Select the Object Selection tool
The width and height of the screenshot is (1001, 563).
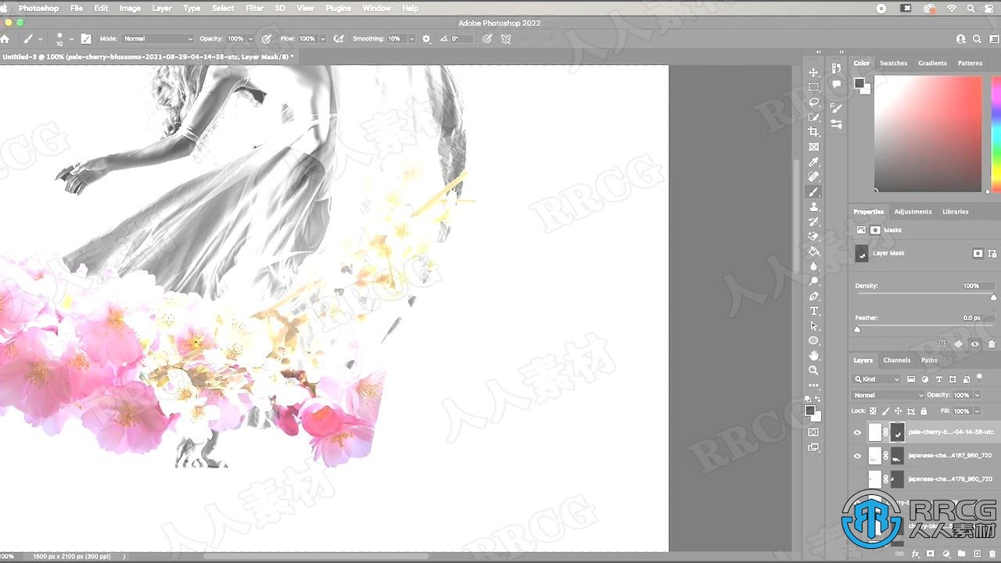tap(813, 117)
